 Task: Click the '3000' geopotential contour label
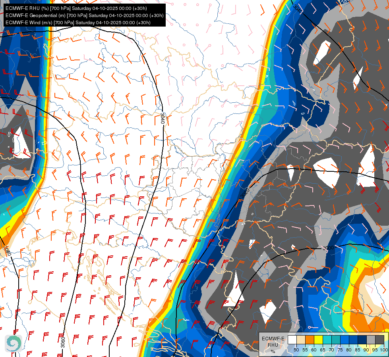pos(328,248)
